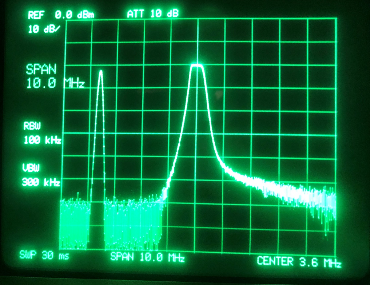
Task: Select the ATT 10 dB readout
Action: pyautogui.click(x=153, y=14)
